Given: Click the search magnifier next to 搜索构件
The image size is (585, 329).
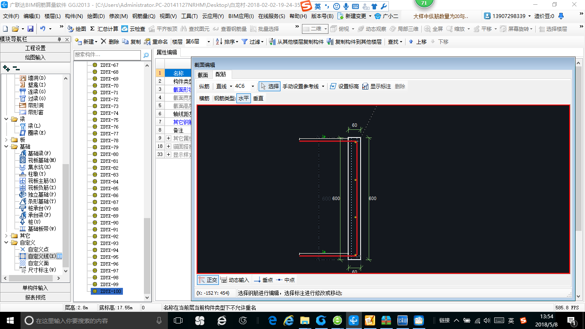Looking at the screenshot, I should (146, 55).
